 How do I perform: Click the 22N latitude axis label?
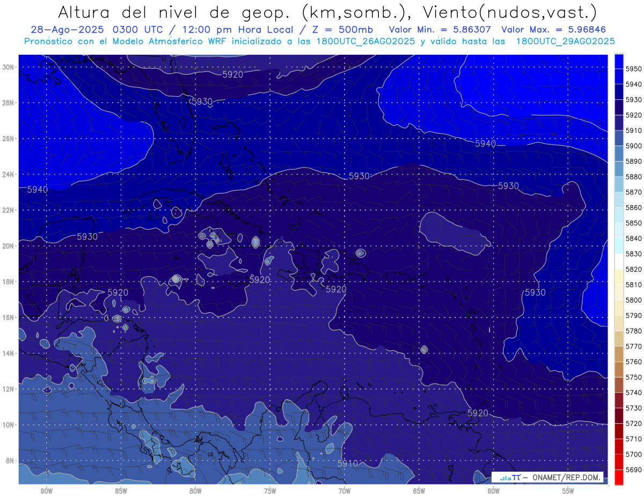click(8, 210)
